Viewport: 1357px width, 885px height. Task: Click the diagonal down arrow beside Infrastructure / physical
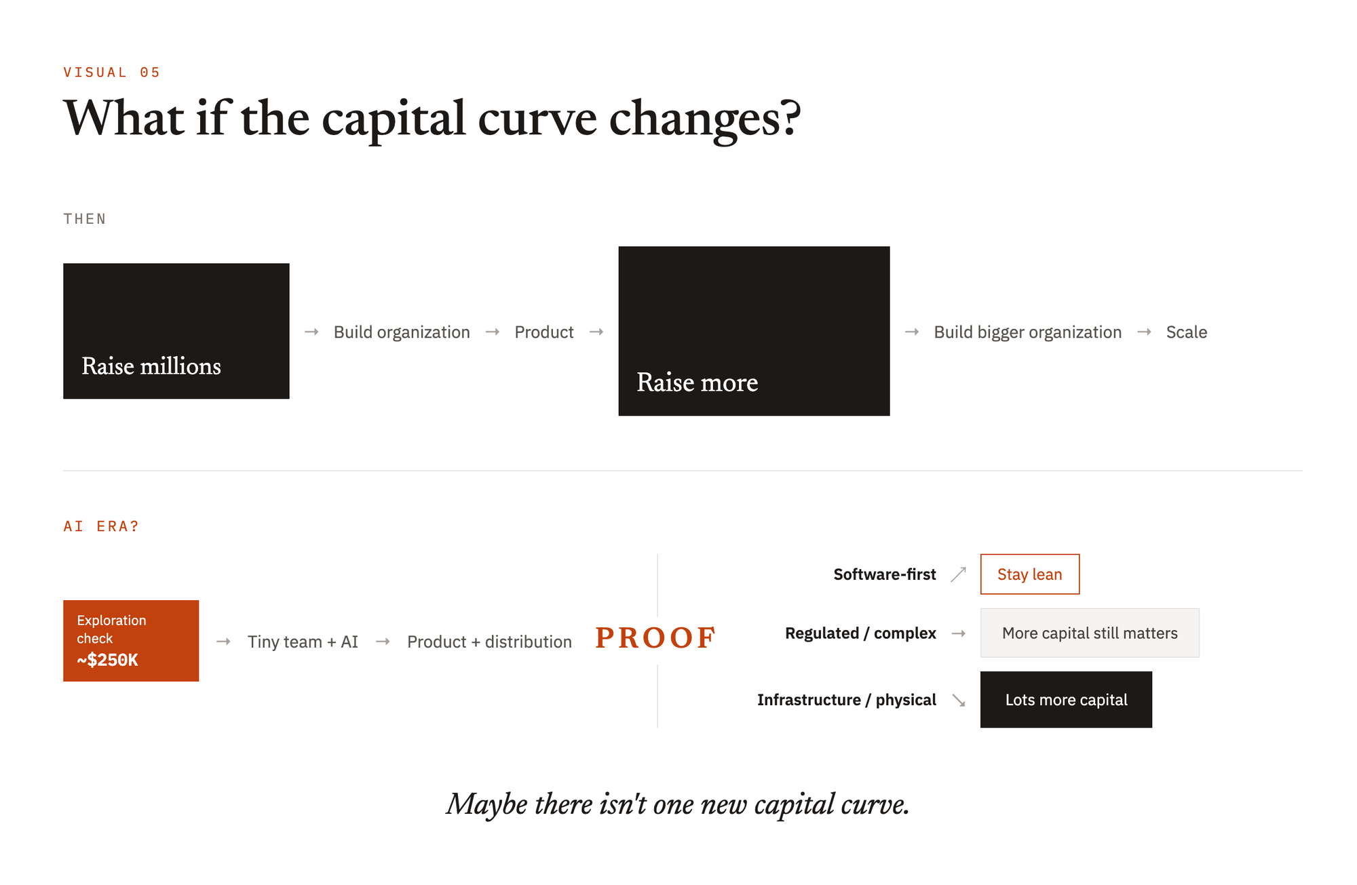coord(958,700)
